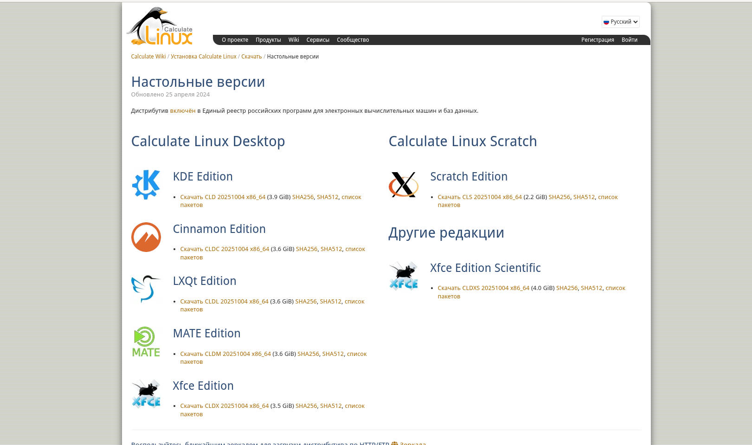
Task: Click the Calculate Linux Scratch heading
Action: (x=463, y=142)
